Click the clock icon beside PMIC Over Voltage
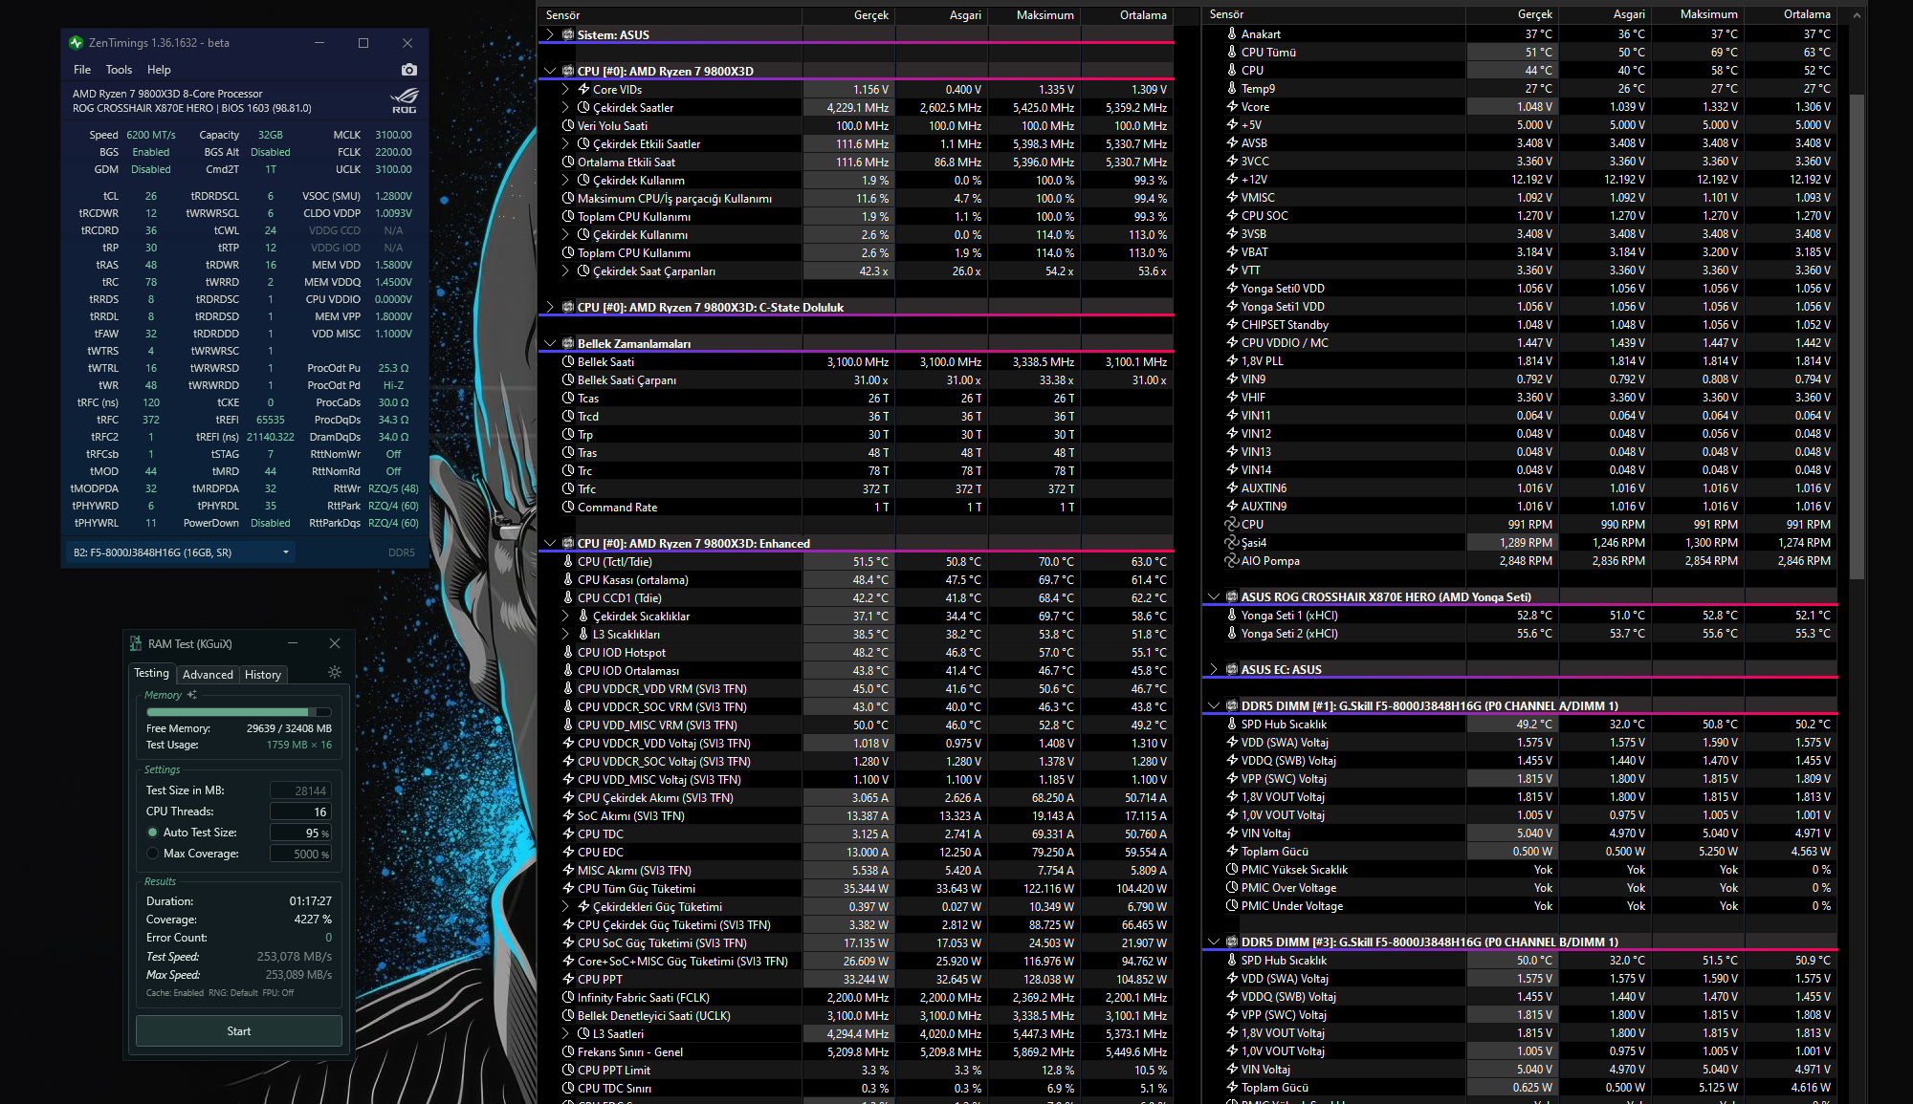Image resolution: width=1913 pixels, height=1104 pixels. click(1232, 888)
